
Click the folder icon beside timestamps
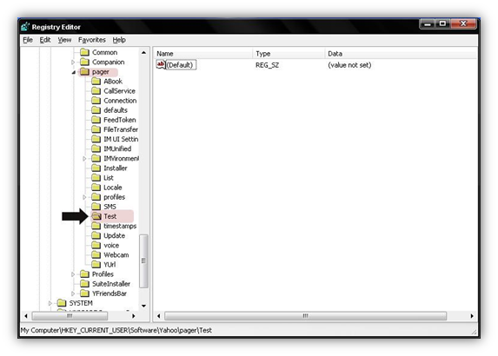96,226
